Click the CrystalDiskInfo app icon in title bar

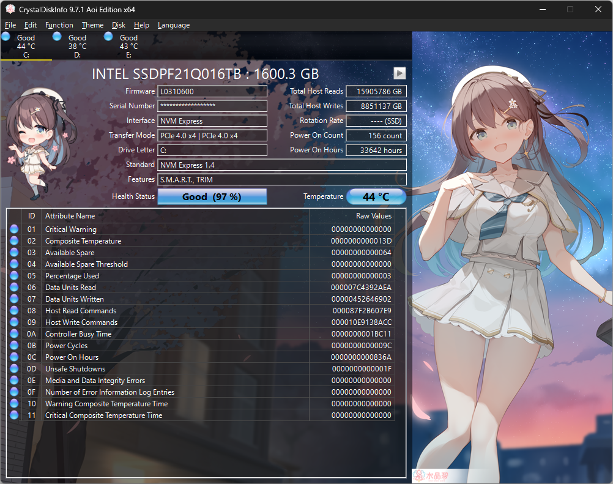(10, 9)
